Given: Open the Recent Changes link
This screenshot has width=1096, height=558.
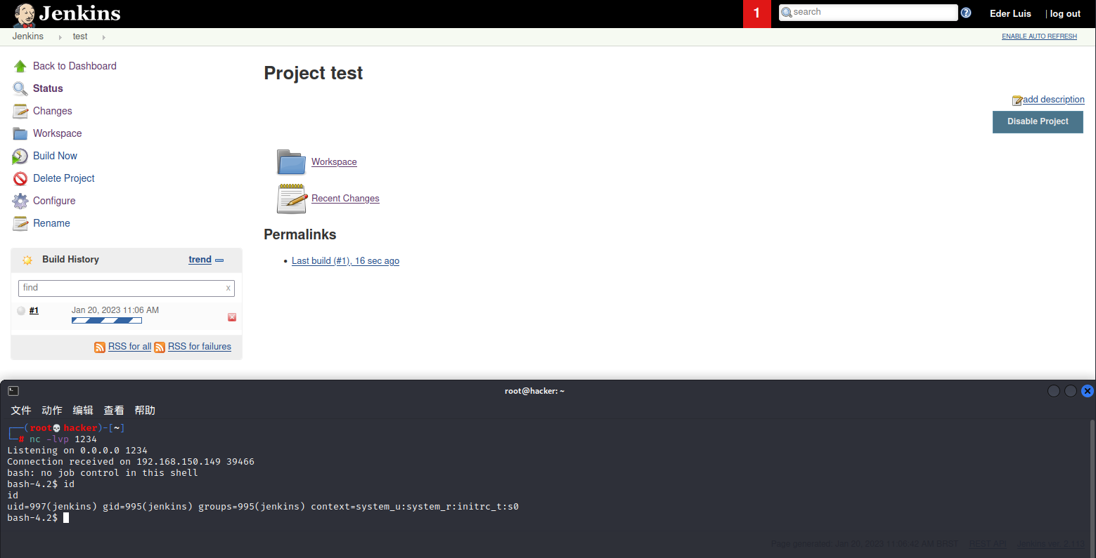Looking at the screenshot, I should (345, 199).
